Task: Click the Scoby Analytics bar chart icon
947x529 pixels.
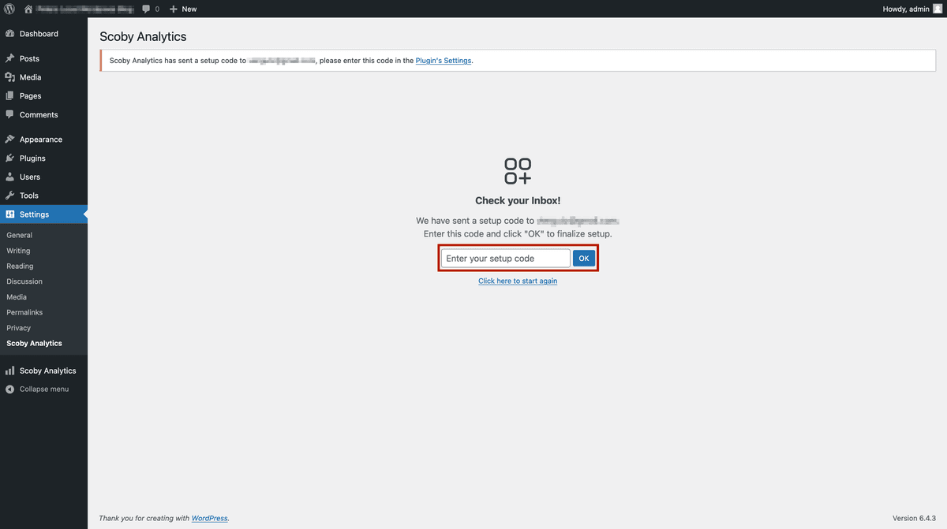Action: pos(10,371)
